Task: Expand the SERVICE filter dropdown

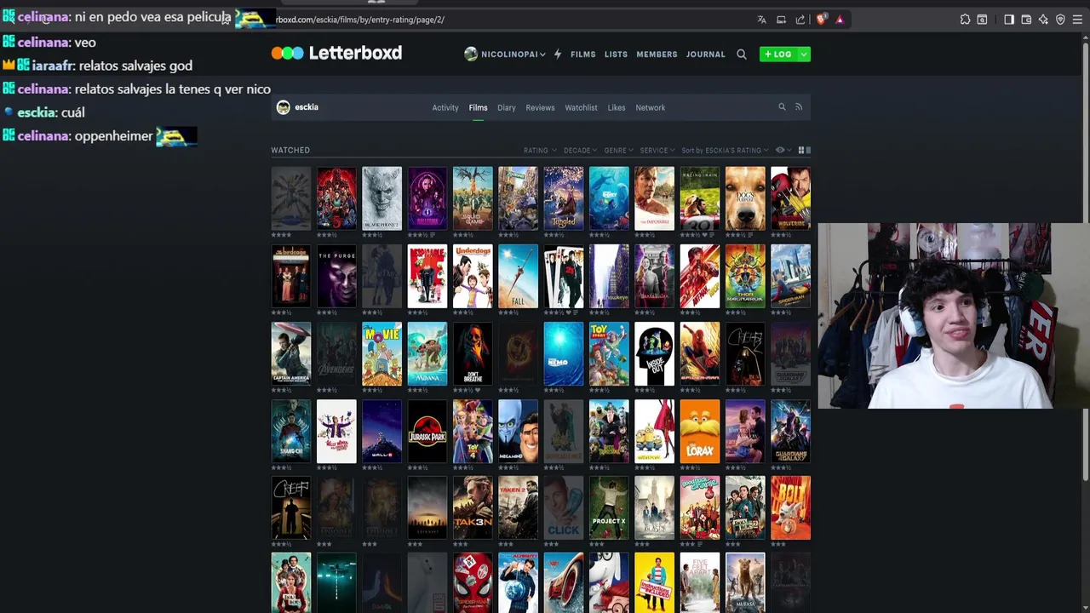Action: tap(657, 150)
